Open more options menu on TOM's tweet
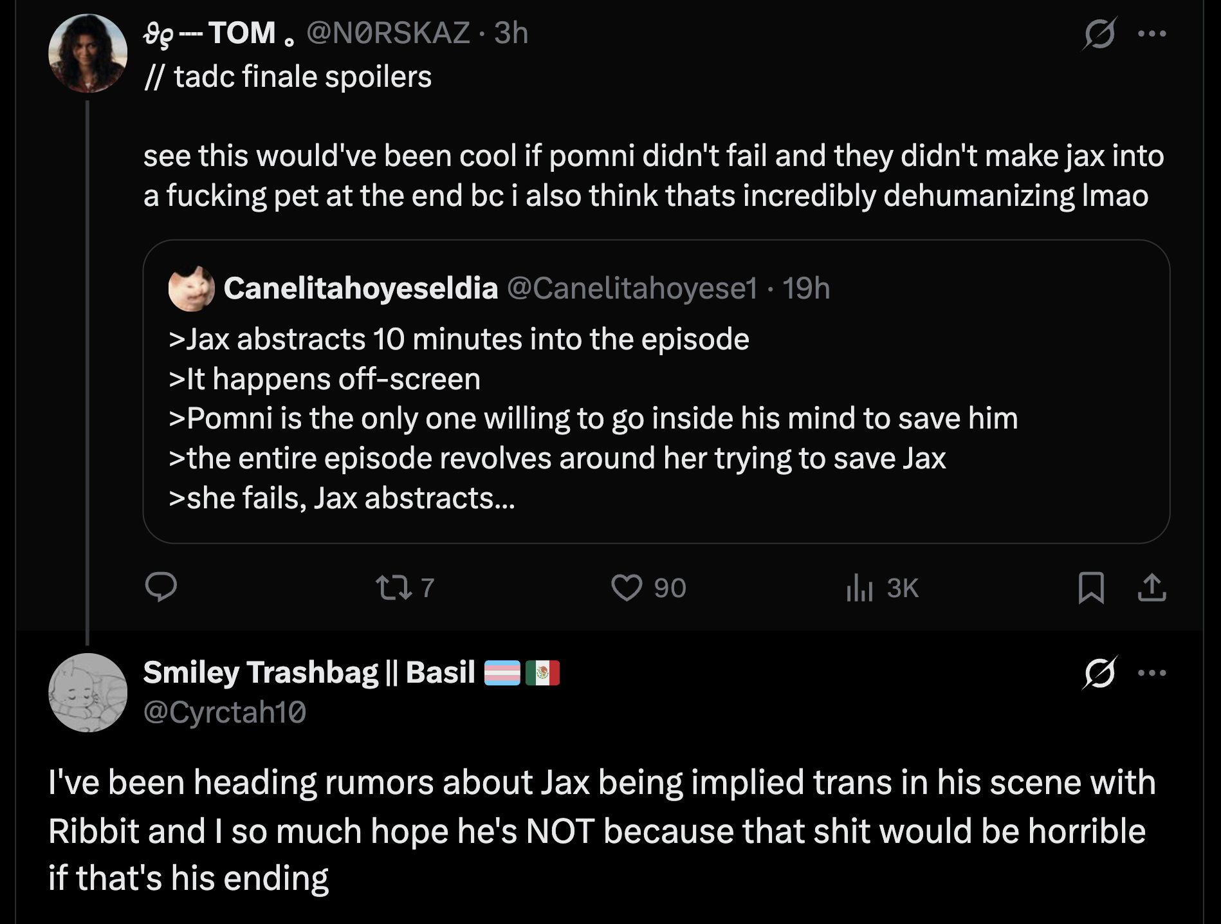 1152,33
